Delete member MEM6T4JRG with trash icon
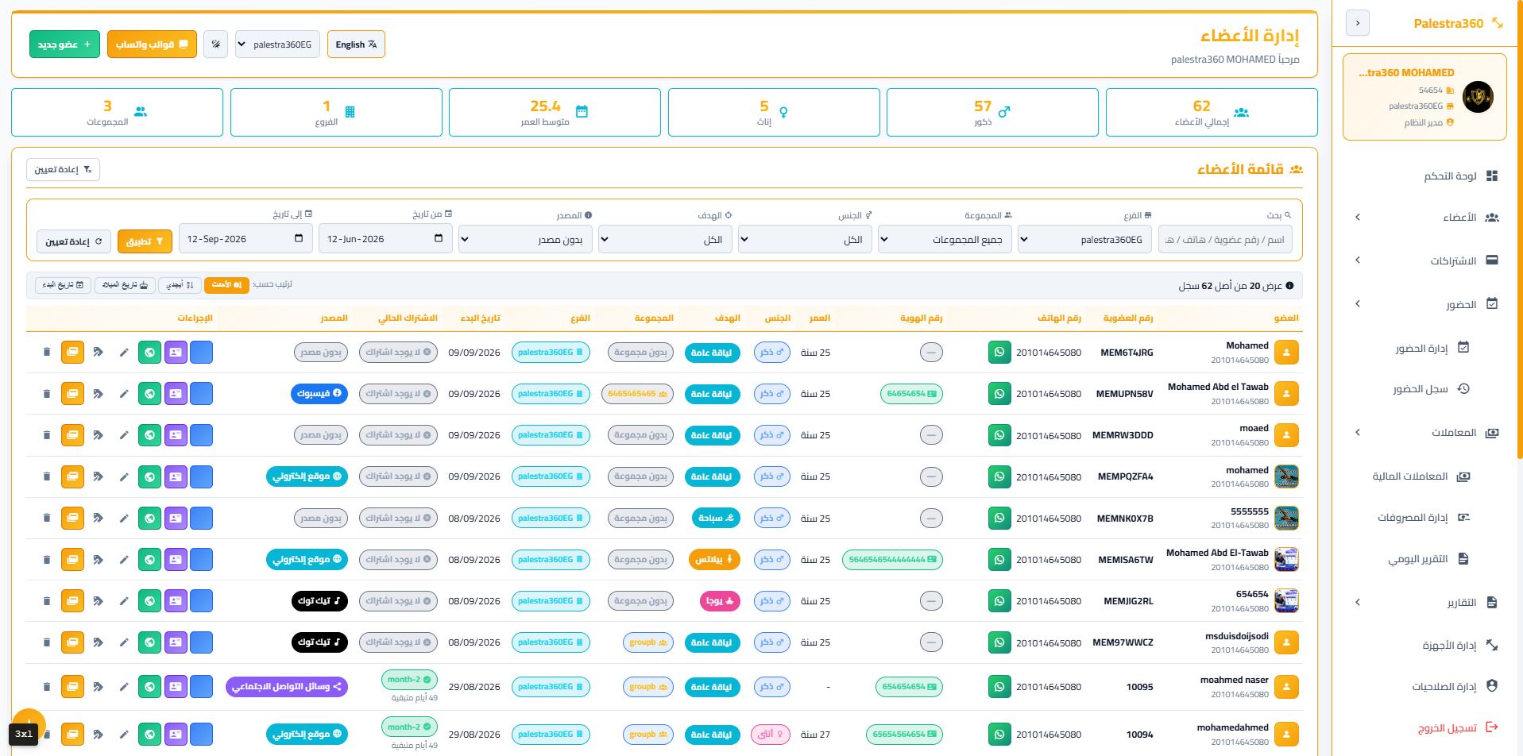Viewport: 1523px width, 756px height. (x=46, y=352)
